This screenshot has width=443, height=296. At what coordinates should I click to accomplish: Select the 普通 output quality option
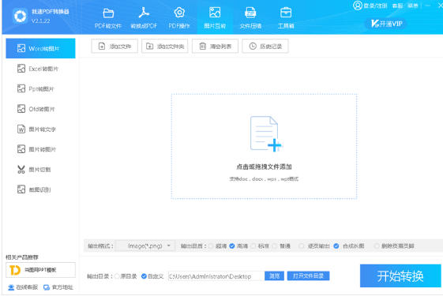click(x=281, y=246)
